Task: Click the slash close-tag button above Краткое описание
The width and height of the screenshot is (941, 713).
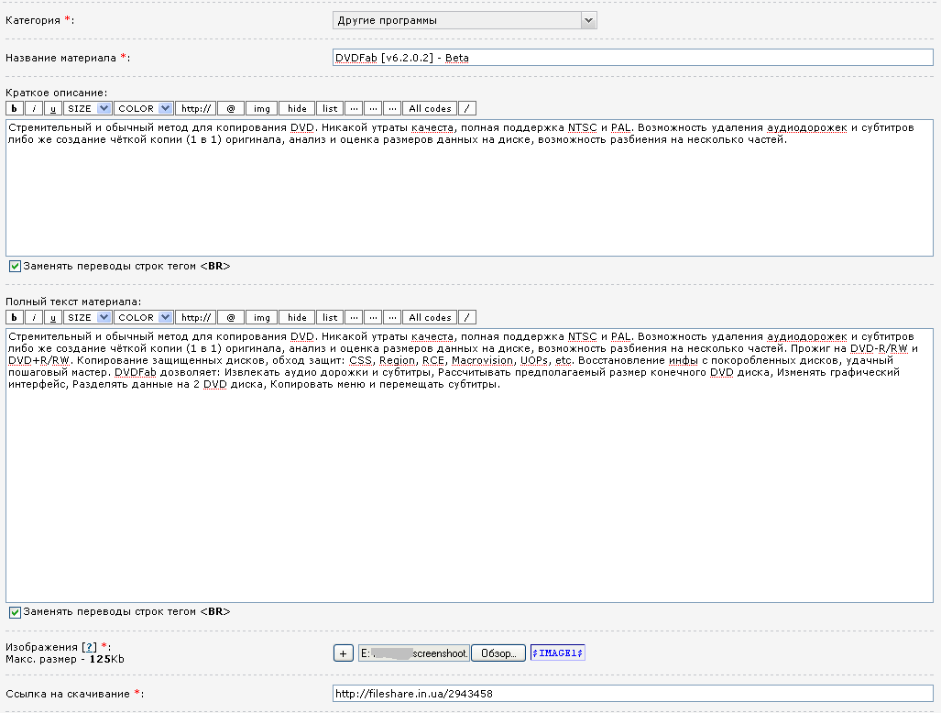Action: [x=467, y=109]
